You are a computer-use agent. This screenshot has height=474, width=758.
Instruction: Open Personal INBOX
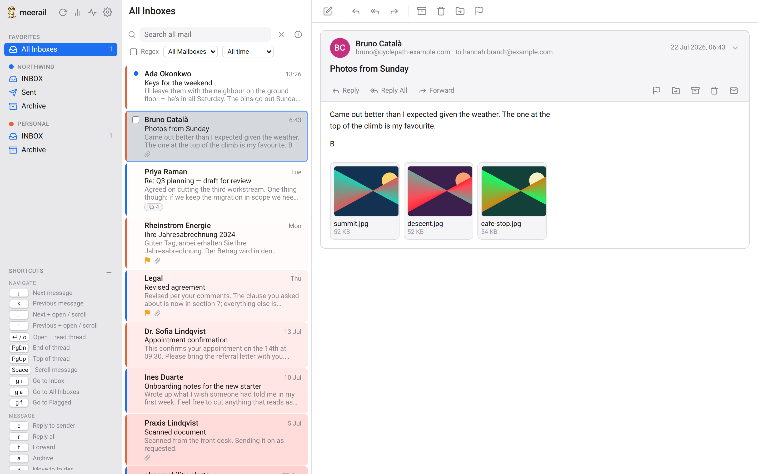pos(61,136)
